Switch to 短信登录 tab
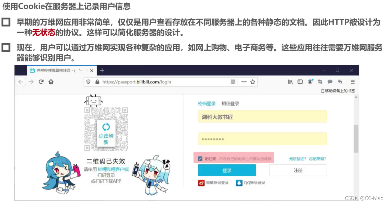Viewport: 387px width, 203px height. click(230, 103)
